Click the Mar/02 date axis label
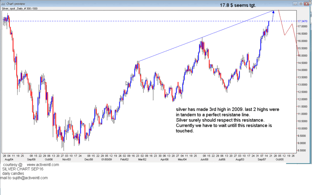Viewport: 312px width, 195px height. pos(142,160)
